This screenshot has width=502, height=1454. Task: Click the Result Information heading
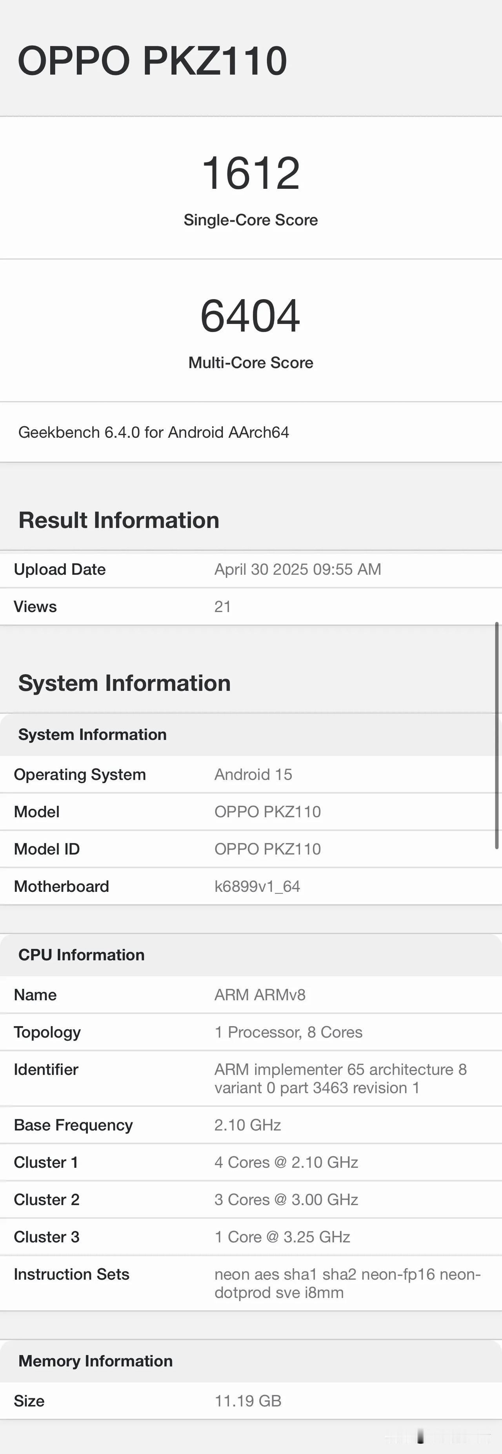tap(118, 521)
